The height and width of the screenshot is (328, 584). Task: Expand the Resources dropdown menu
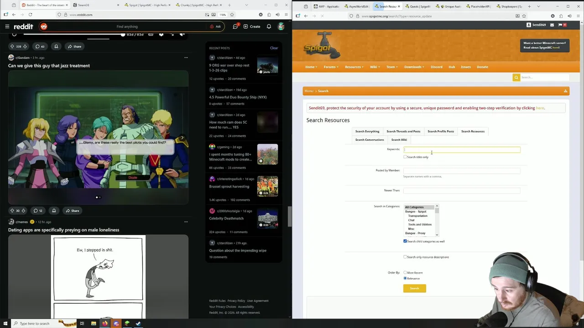(354, 67)
